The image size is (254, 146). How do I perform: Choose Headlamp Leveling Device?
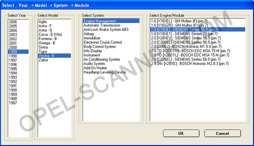tap(105, 72)
